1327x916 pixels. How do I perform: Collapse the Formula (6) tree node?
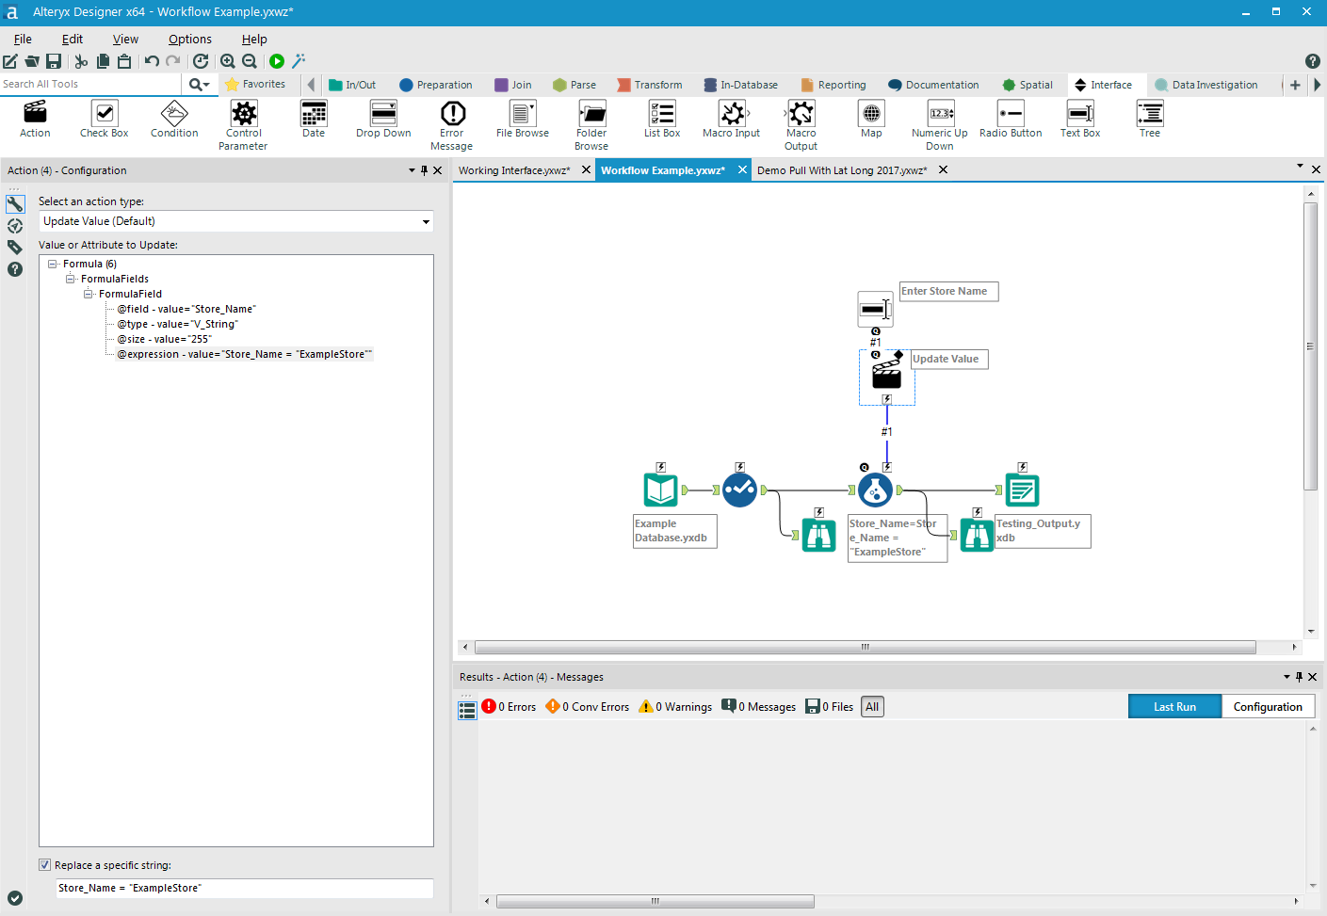pyautogui.click(x=54, y=264)
